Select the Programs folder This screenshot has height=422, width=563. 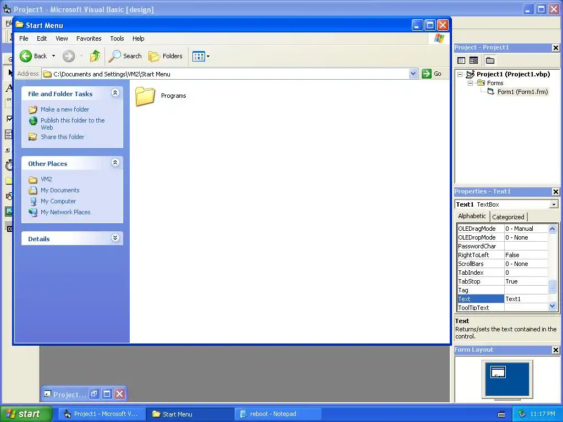click(161, 96)
